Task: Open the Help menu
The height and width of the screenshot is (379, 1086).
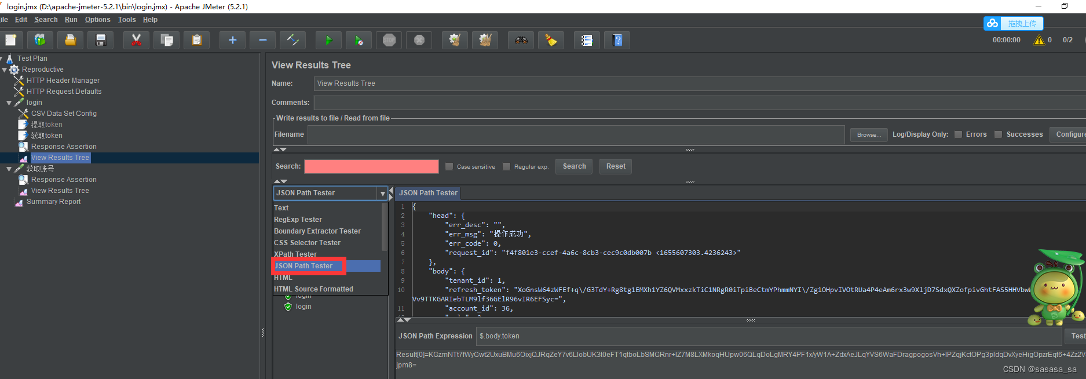Action: coord(150,20)
